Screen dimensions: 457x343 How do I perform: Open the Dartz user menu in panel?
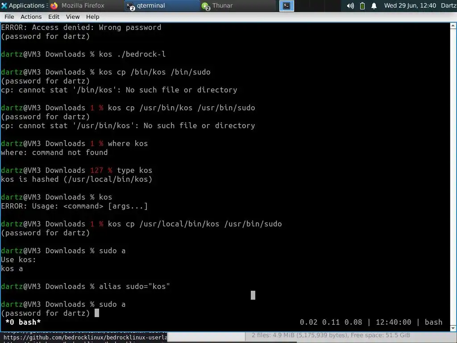(x=449, y=5)
